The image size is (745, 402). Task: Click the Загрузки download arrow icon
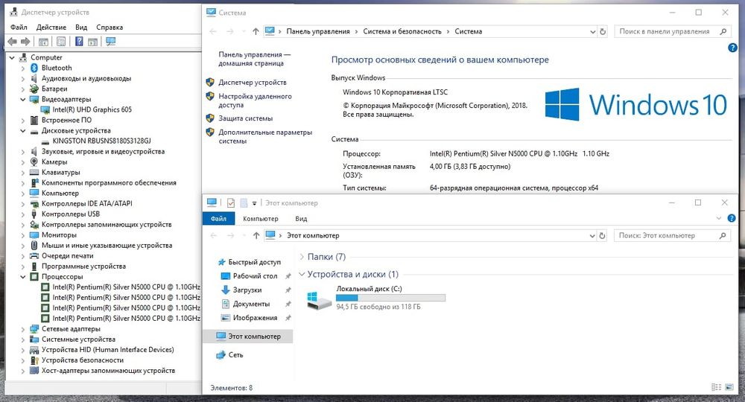point(226,290)
